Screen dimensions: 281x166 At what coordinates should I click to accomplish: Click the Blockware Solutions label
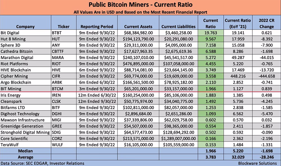257,163
